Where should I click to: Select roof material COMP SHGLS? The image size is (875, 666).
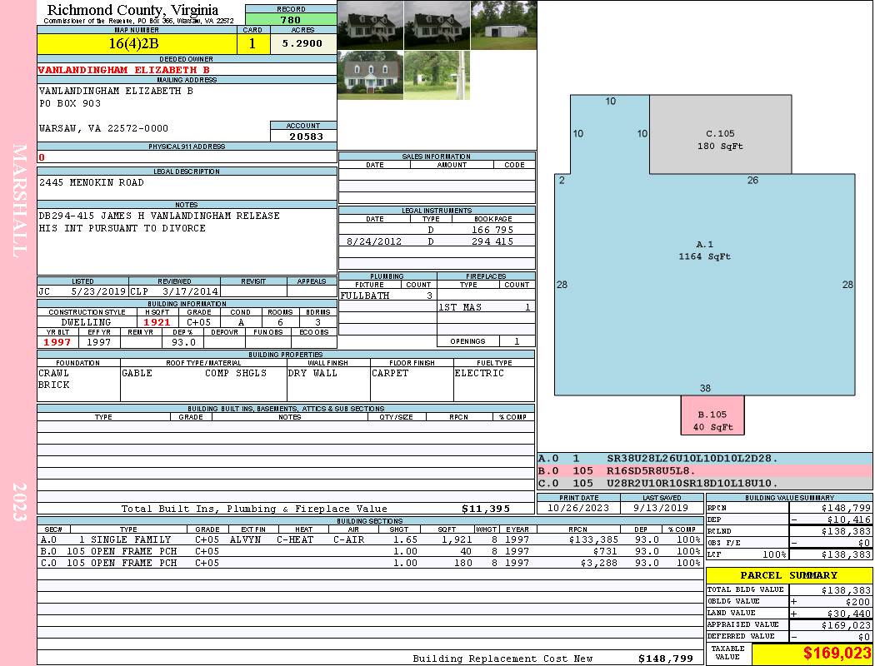[236, 373]
